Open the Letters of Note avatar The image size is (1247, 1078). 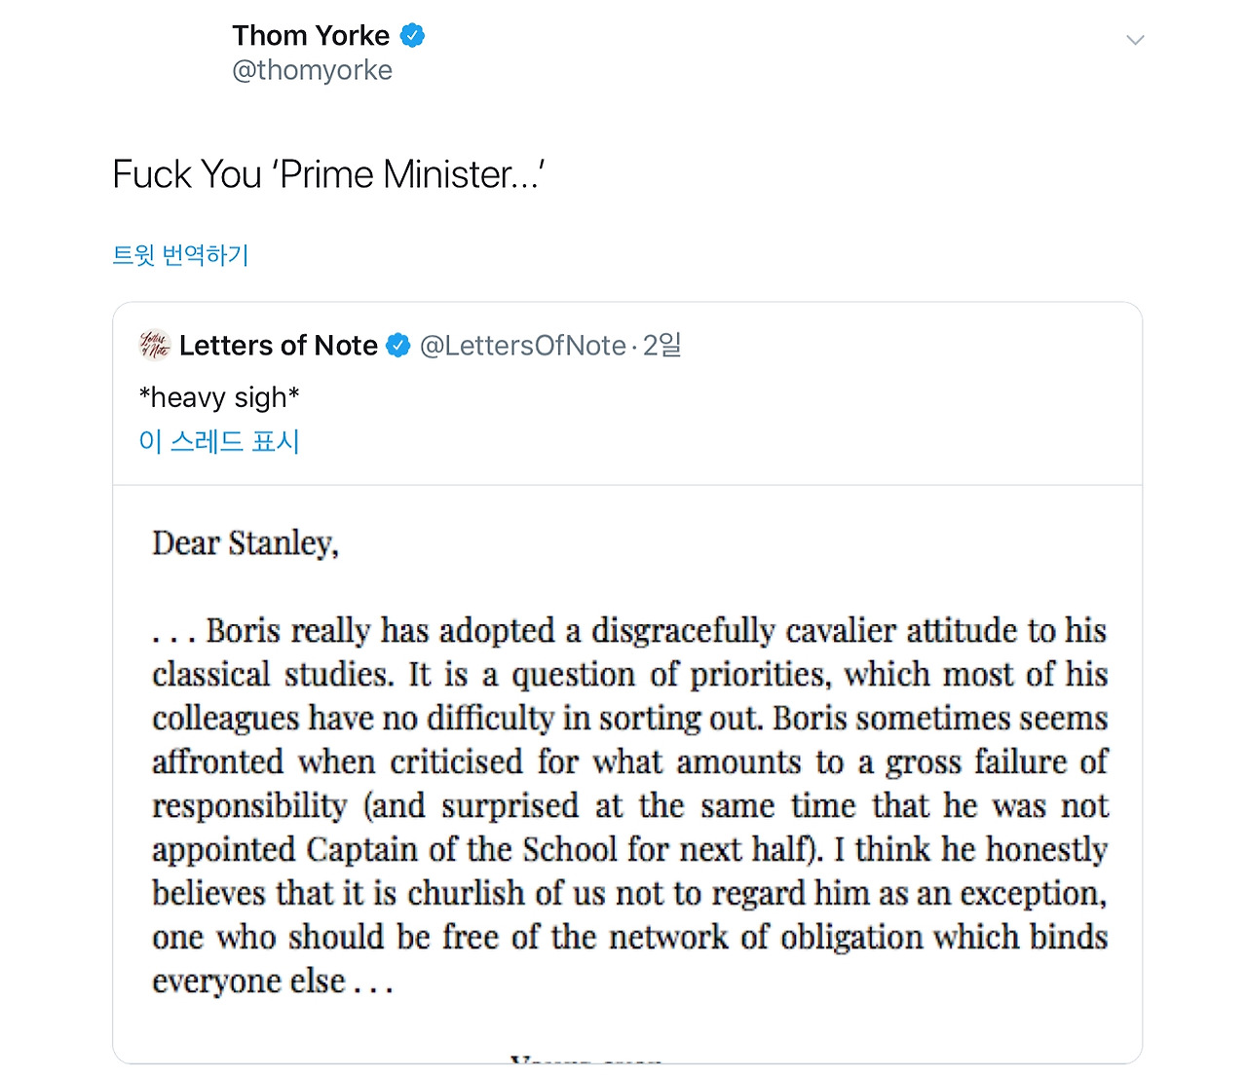tap(155, 346)
